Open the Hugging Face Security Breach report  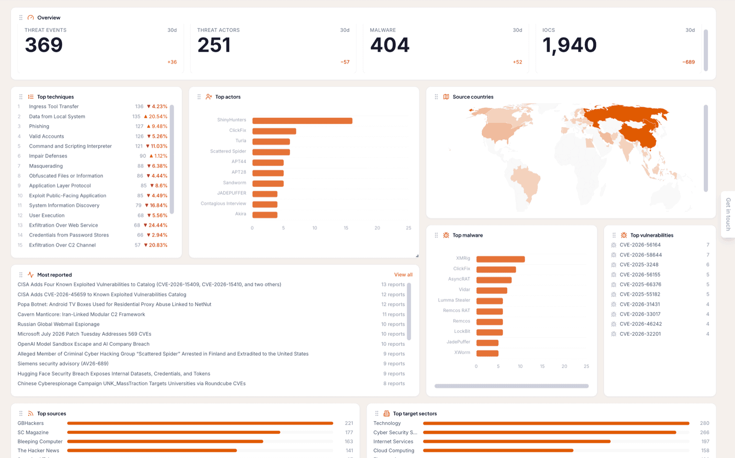211,374
